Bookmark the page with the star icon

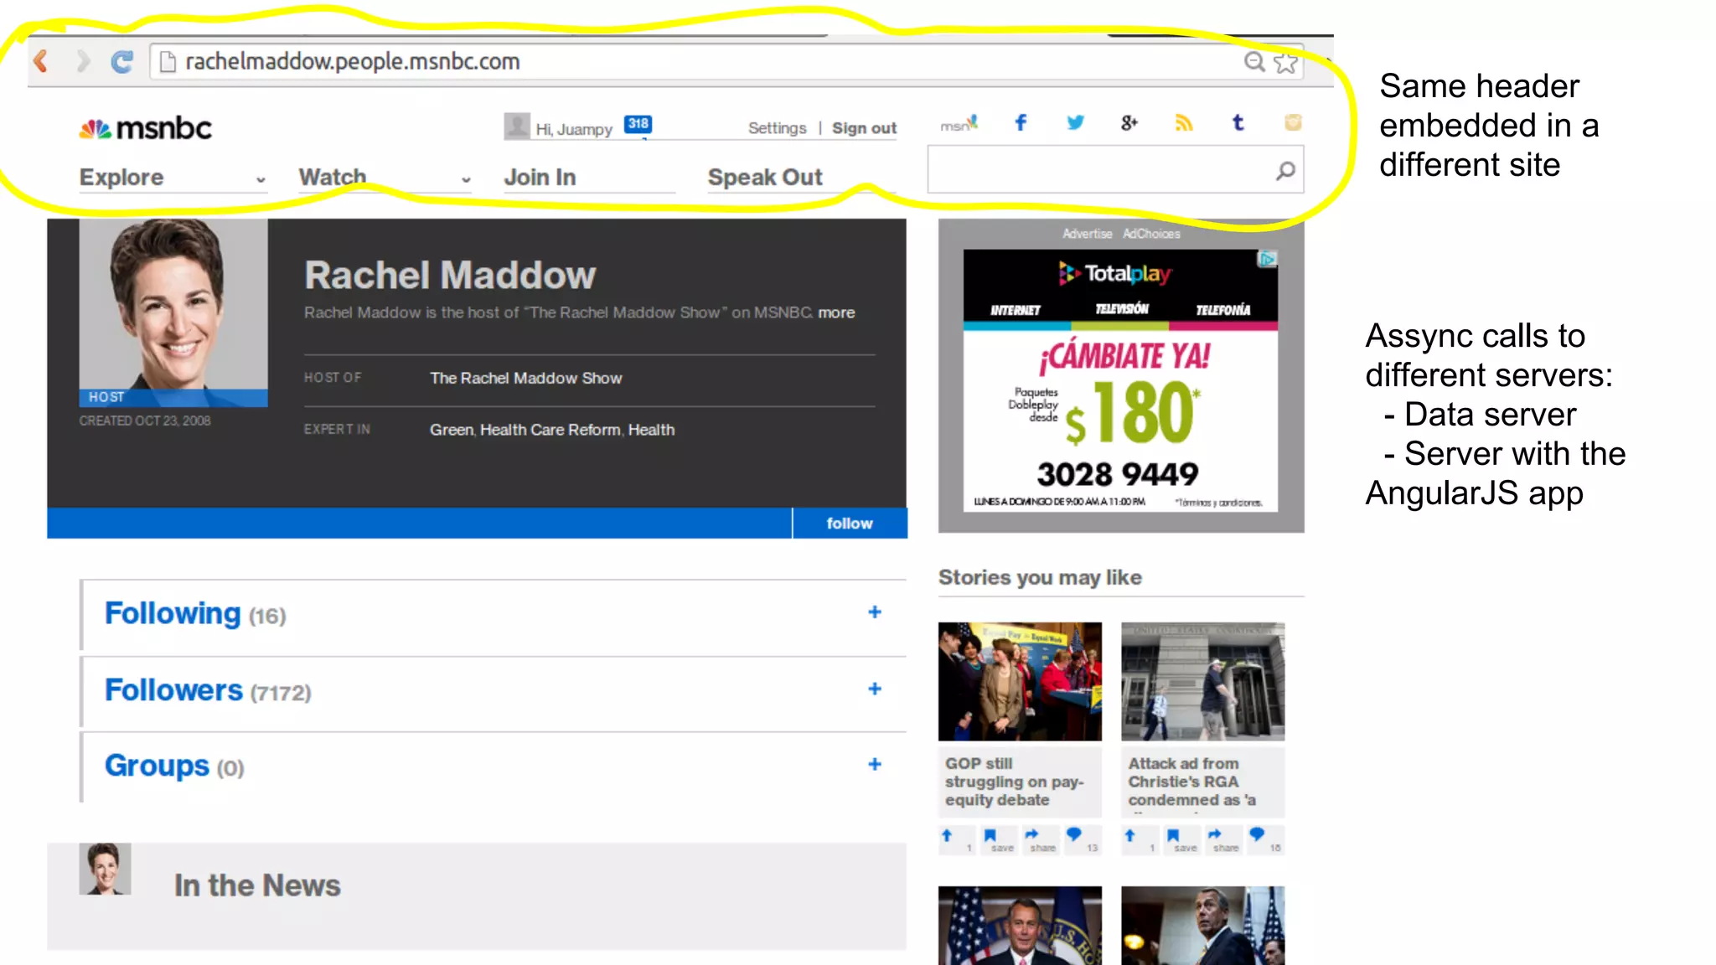[x=1286, y=62]
